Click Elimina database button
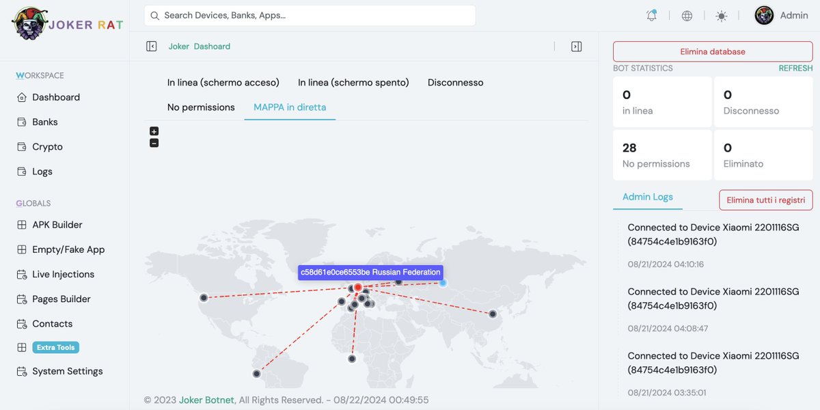The image size is (820, 410). pyautogui.click(x=713, y=51)
